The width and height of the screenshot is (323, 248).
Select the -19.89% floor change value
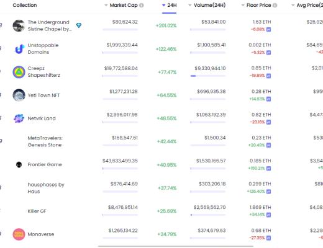pos(257,76)
